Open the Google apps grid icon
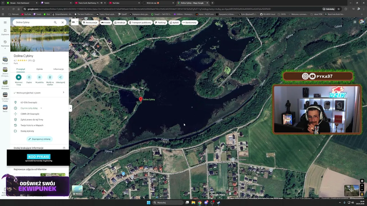Image resolution: width=367 pixels, height=206 pixels. [x=355, y=22]
